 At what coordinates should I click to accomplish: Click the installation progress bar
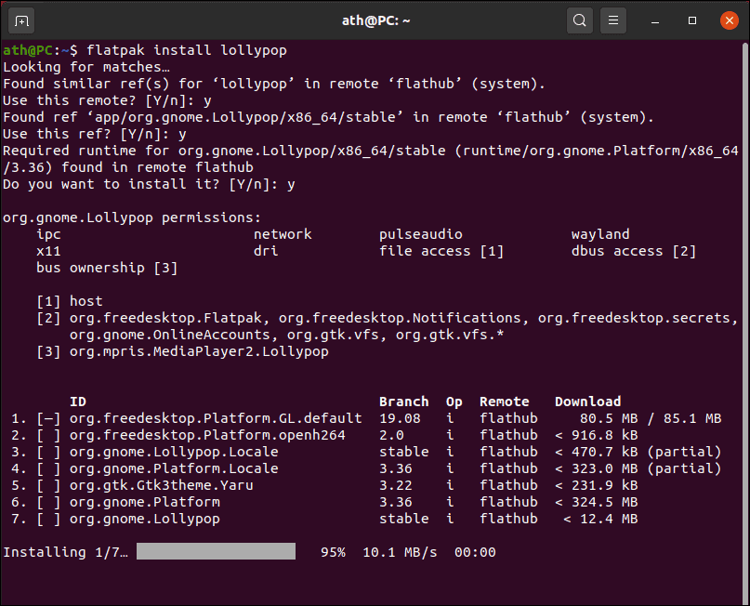(216, 551)
